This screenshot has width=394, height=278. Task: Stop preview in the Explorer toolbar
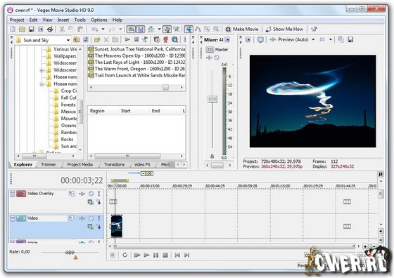136,39
